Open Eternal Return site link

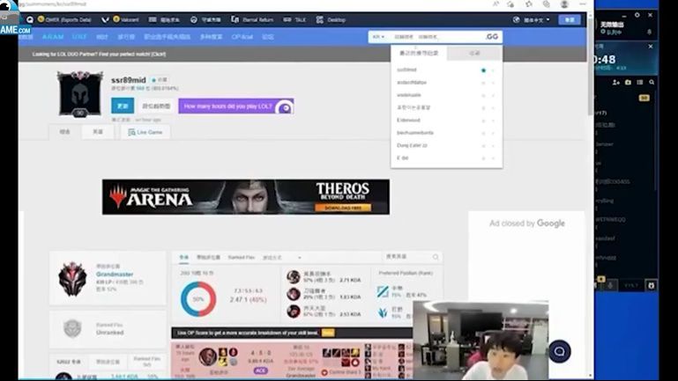(x=252, y=19)
